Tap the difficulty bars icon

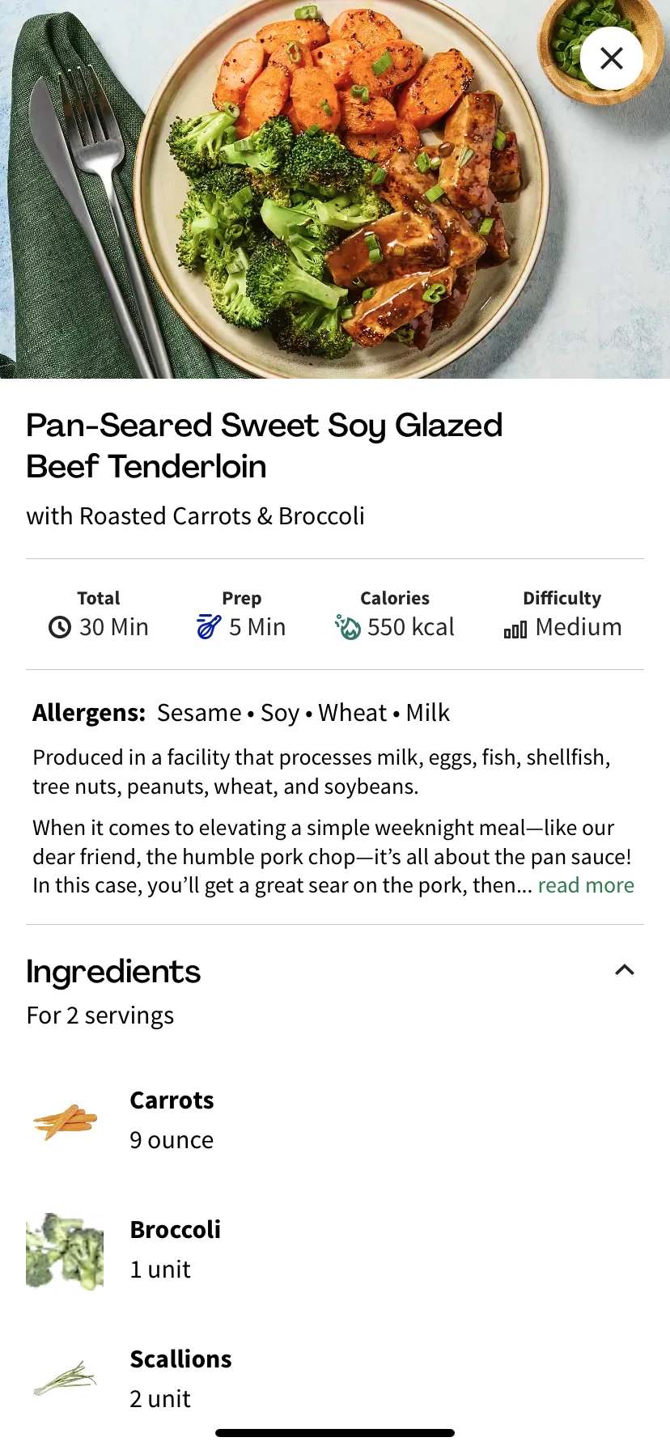515,629
